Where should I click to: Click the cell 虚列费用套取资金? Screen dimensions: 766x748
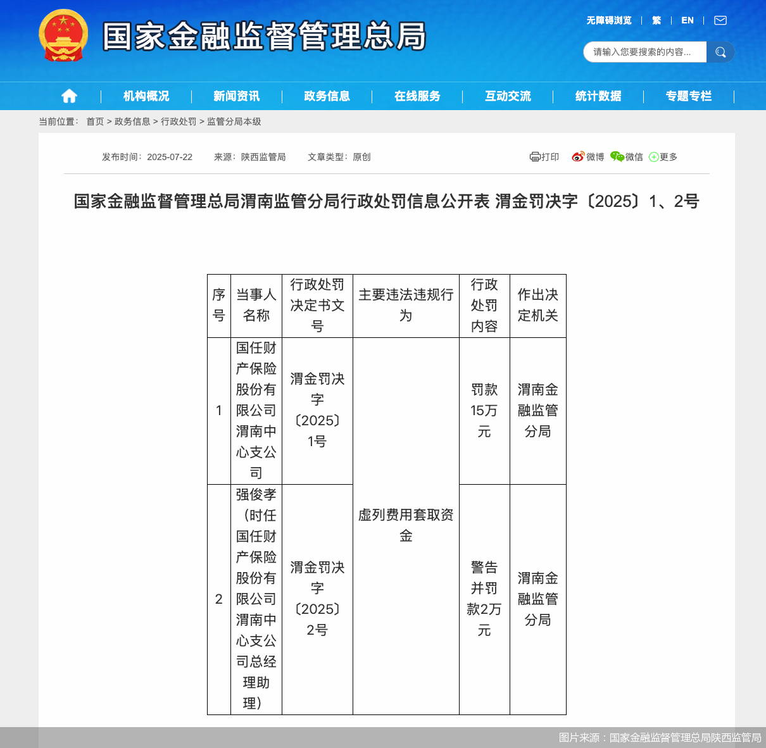pos(406,526)
